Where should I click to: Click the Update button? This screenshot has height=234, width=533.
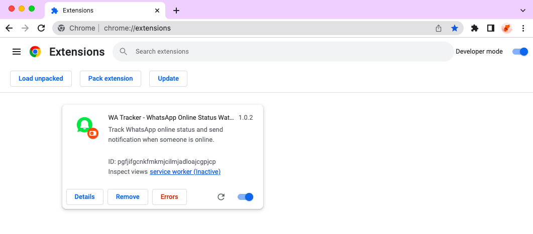(x=168, y=79)
